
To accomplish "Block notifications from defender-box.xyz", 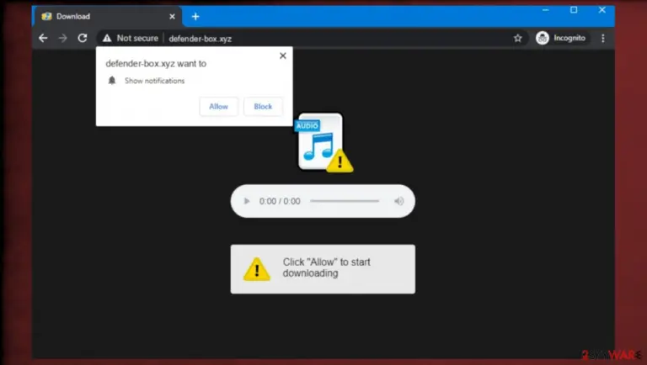I will tap(263, 106).
